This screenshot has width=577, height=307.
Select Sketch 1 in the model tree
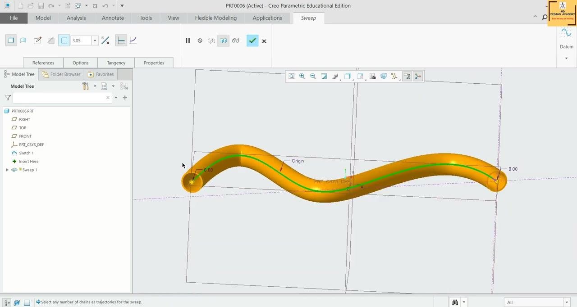[x=26, y=153]
